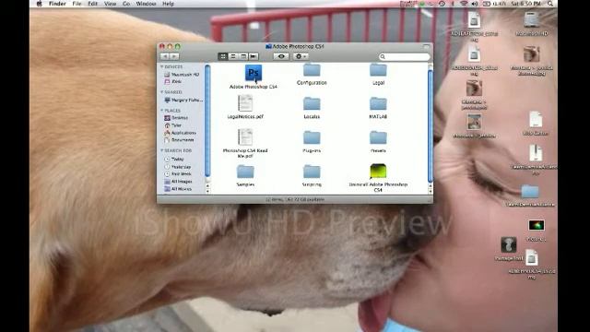
Task: Select the blue folder on the desktop
Action: tap(530, 192)
